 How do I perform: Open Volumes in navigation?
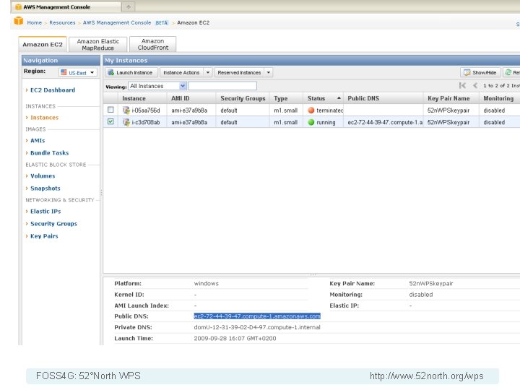[x=43, y=175]
